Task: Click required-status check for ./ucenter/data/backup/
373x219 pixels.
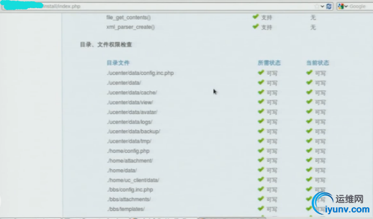Action: click(x=261, y=131)
